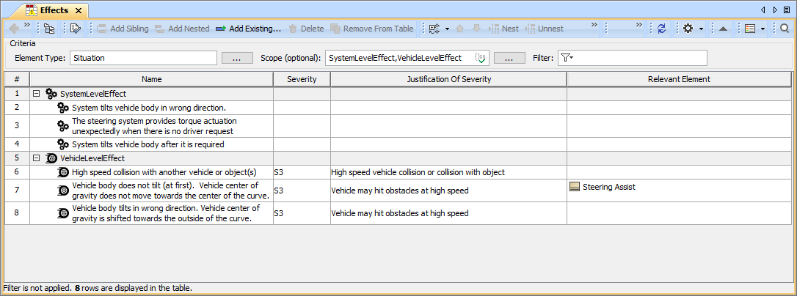Click the show hierarchy tree icon
Image resolution: width=797 pixels, height=296 pixels.
pyautogui.click(x=49, y=29)
